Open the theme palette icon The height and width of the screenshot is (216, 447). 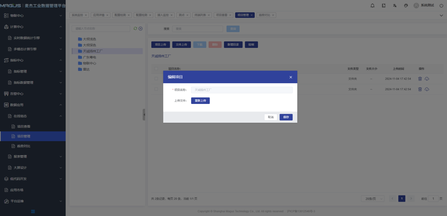click(406, 6)
